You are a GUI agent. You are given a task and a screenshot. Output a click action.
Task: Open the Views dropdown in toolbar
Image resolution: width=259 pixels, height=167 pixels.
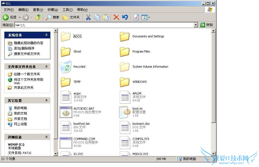tap(146, 17)
